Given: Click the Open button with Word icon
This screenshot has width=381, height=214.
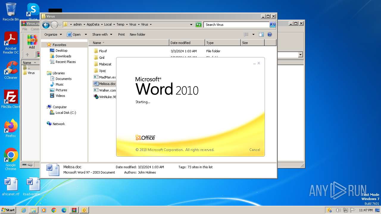Looking at the screenshot, I should click(74, 34).
